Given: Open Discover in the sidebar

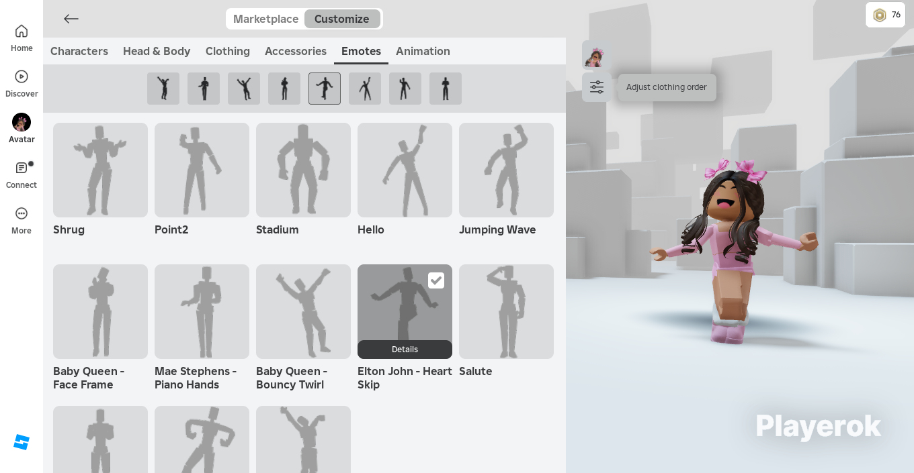Looking at the screenshot, I should (x=22, y=84).
